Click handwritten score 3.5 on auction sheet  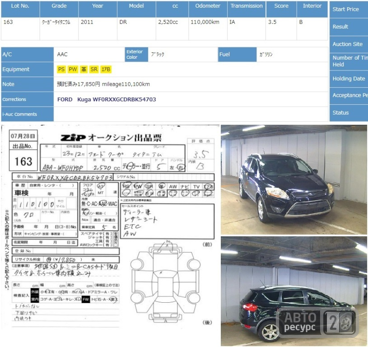click(201, 154)
